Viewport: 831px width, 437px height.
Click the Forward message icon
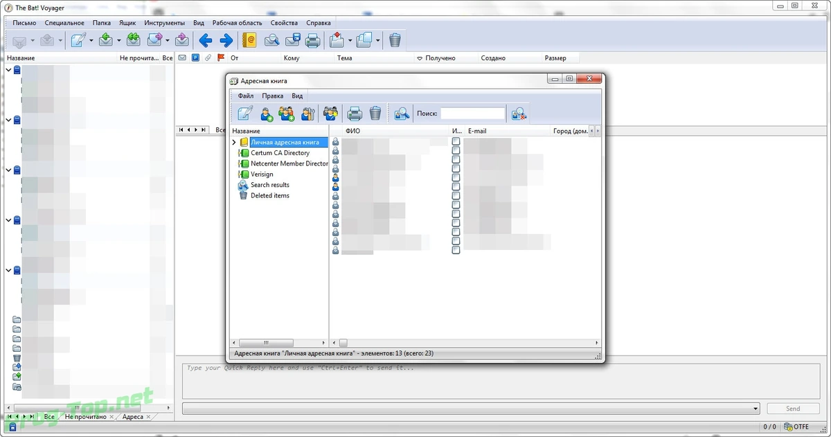pyautogui.click(x=154, y=40)
